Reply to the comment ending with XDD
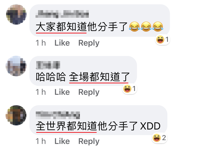The image size is (210, 148). point(89,141)
